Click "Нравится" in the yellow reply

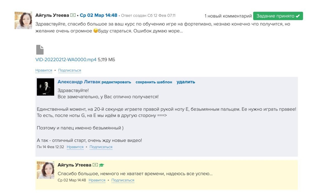[97, 180]
